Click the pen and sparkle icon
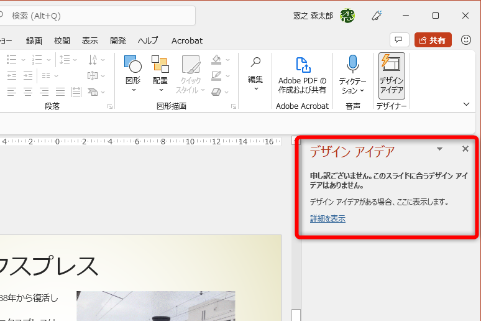The width and height of the screenshot is (481, 321). pyautogui.click(x=377, y=16)
